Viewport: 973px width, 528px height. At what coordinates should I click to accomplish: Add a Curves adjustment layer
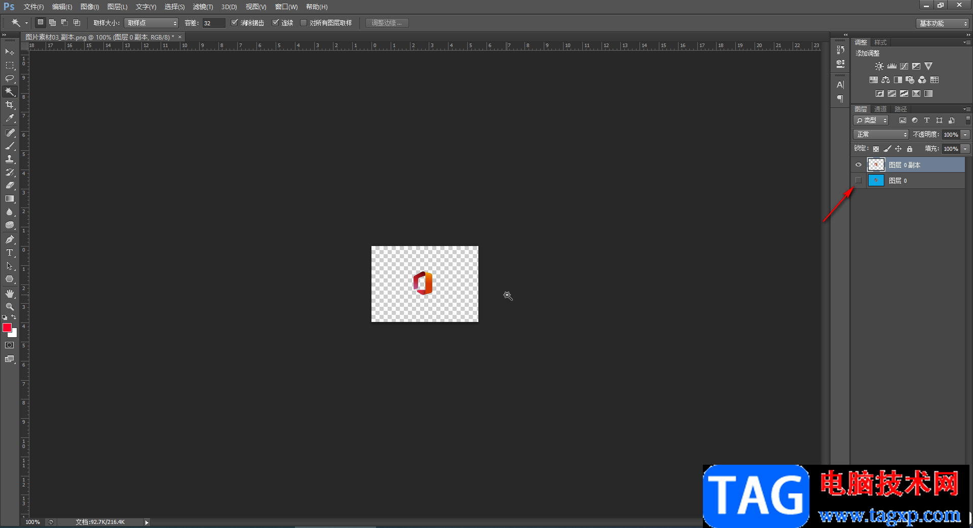coord(904,66)
